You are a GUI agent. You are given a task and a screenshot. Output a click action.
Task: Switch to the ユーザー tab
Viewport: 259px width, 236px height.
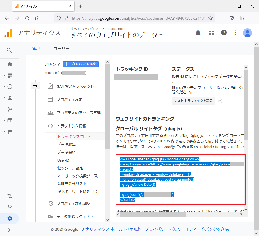(x=61, y=49)
